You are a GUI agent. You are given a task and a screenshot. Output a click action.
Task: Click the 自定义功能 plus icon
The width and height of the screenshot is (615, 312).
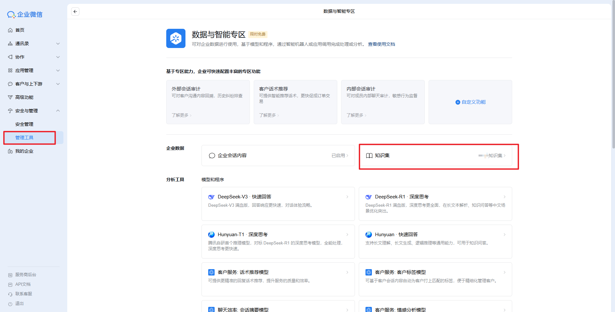457,102
